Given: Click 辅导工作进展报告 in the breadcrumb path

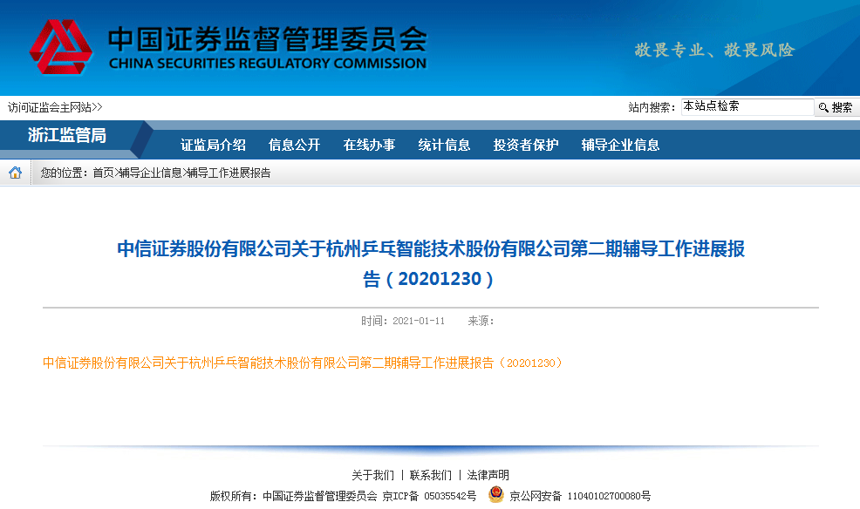Looking at the screenshot, I should [x=229, y=173].
